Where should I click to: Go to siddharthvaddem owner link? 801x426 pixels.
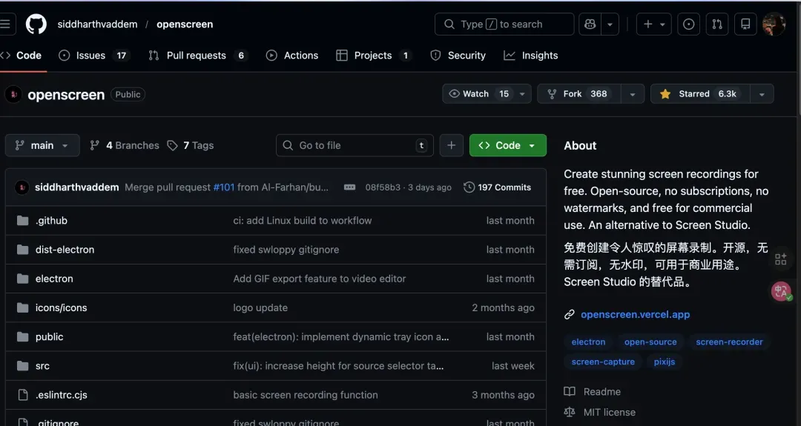point(97,24)
